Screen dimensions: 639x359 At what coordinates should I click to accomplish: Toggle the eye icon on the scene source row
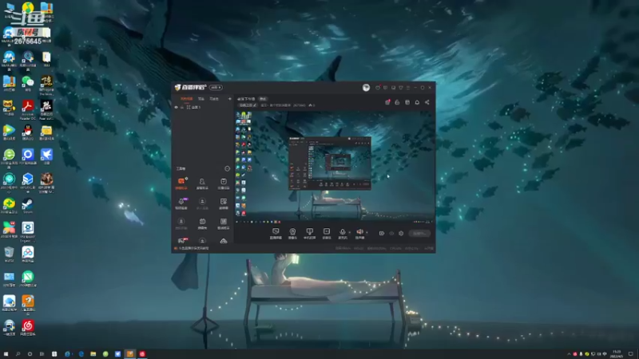tap(176, 107)
